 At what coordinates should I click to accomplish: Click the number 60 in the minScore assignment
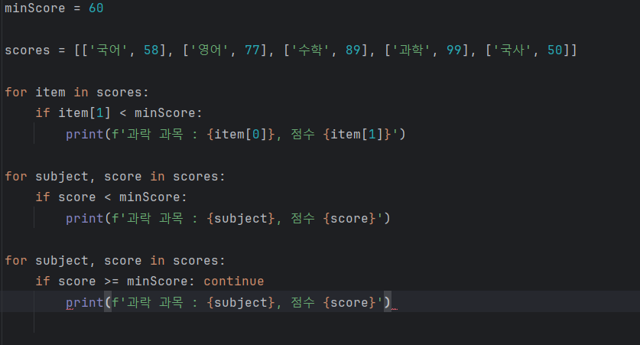(96, 8)
